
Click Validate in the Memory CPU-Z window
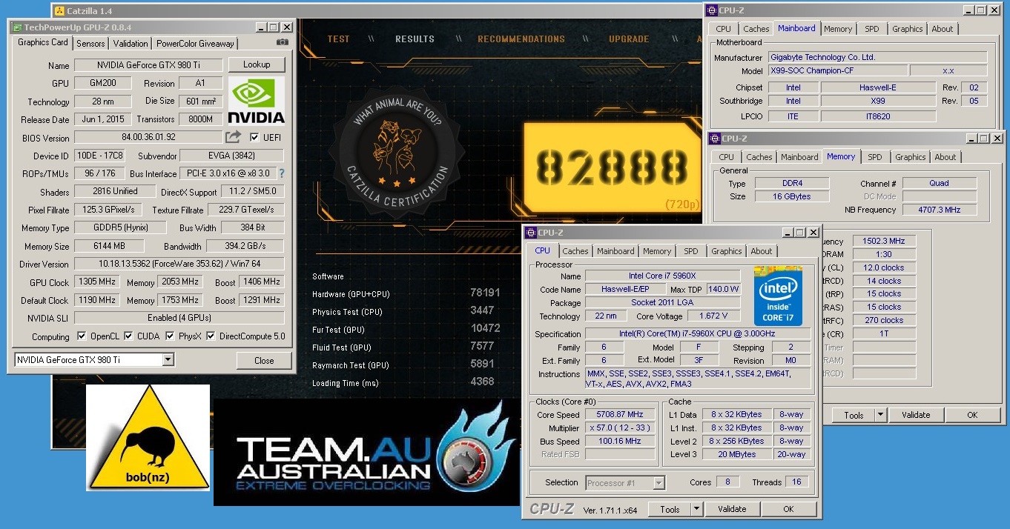tap(916, 415)
